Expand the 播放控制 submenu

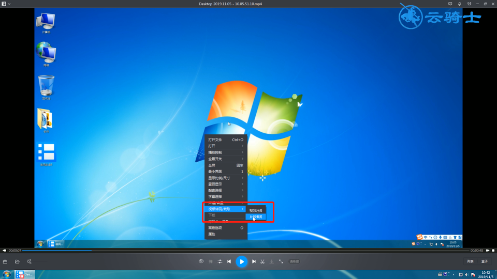pyautogui.click(x=226, y=152)
